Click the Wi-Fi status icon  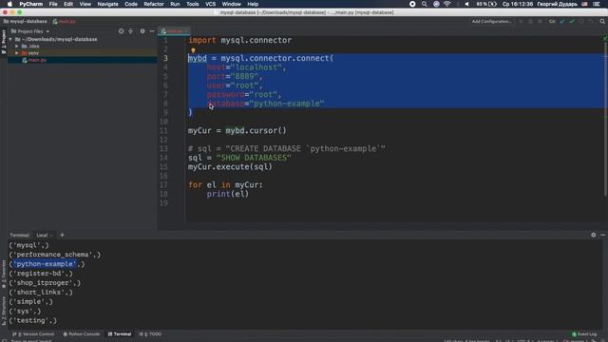pos(447,4)
